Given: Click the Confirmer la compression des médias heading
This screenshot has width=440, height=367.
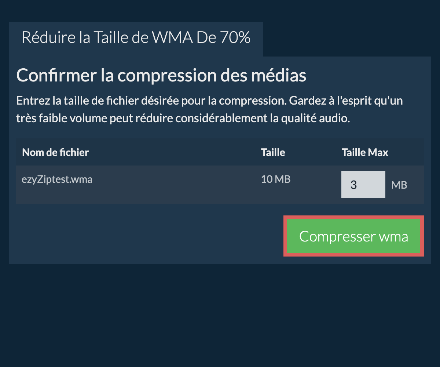Looking at the screenshot, I should [161, 76].
